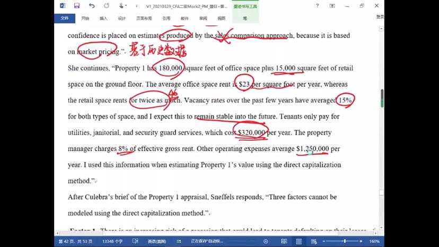The height and width of the screenshot is (247, 439).
Task: Undo the last action
Action: 92,6
